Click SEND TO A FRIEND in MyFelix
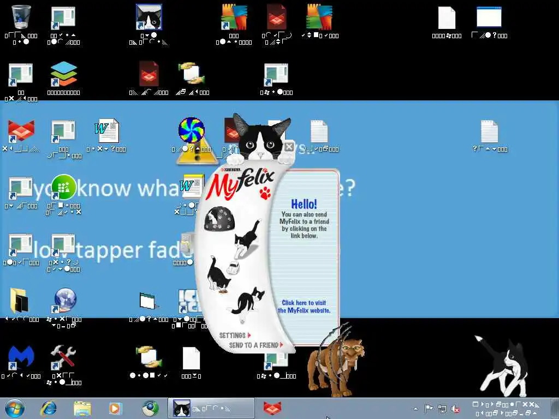The image size is (559, 419). (256, 345)
